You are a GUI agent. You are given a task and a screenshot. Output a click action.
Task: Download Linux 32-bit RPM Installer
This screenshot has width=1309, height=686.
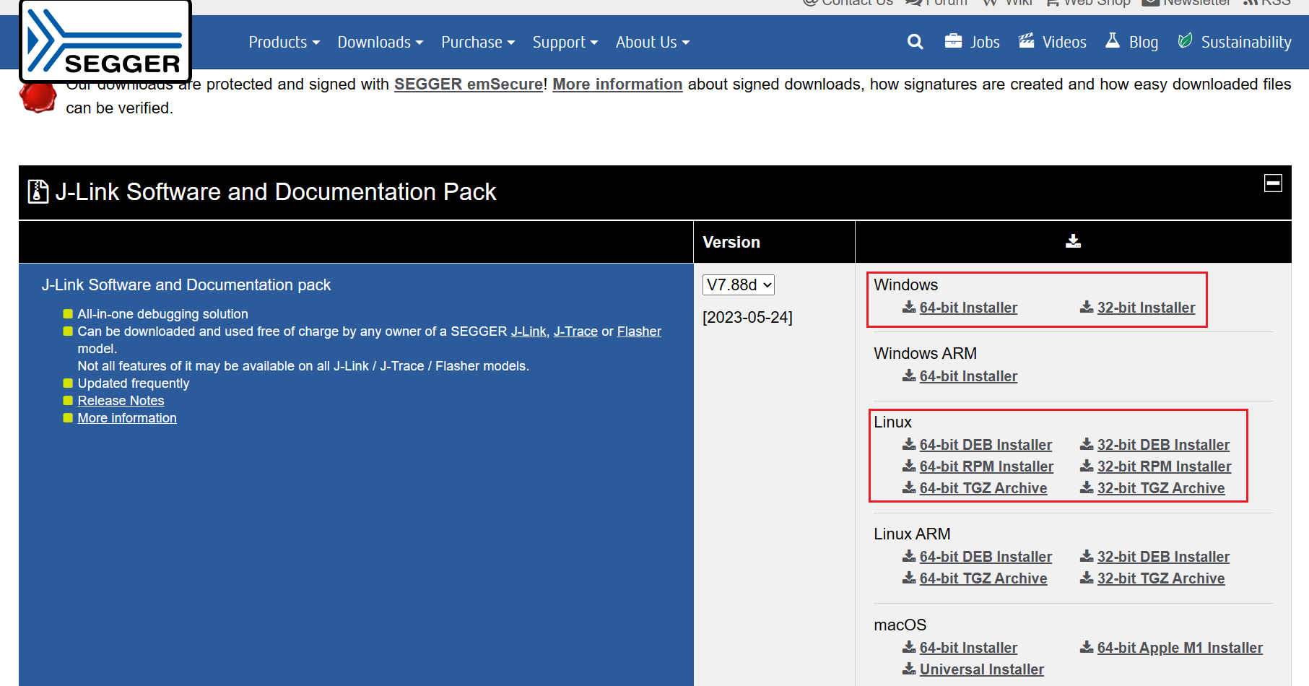1164,466
